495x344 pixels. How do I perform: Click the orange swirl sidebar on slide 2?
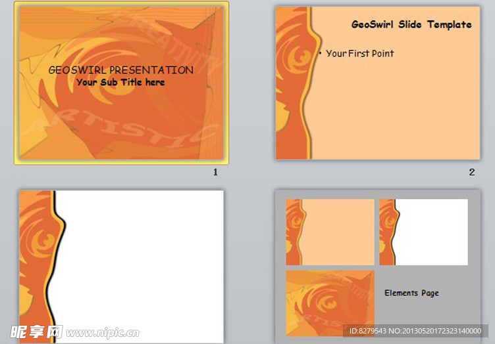click(x=295, y=83)
